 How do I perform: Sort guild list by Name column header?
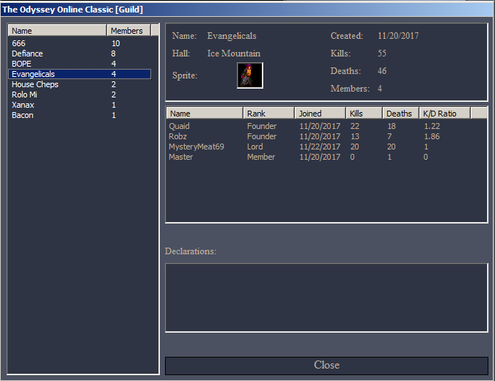(x=57, y=31)
